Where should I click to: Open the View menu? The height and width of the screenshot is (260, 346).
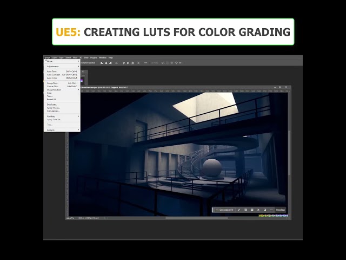tap(86, 58)
